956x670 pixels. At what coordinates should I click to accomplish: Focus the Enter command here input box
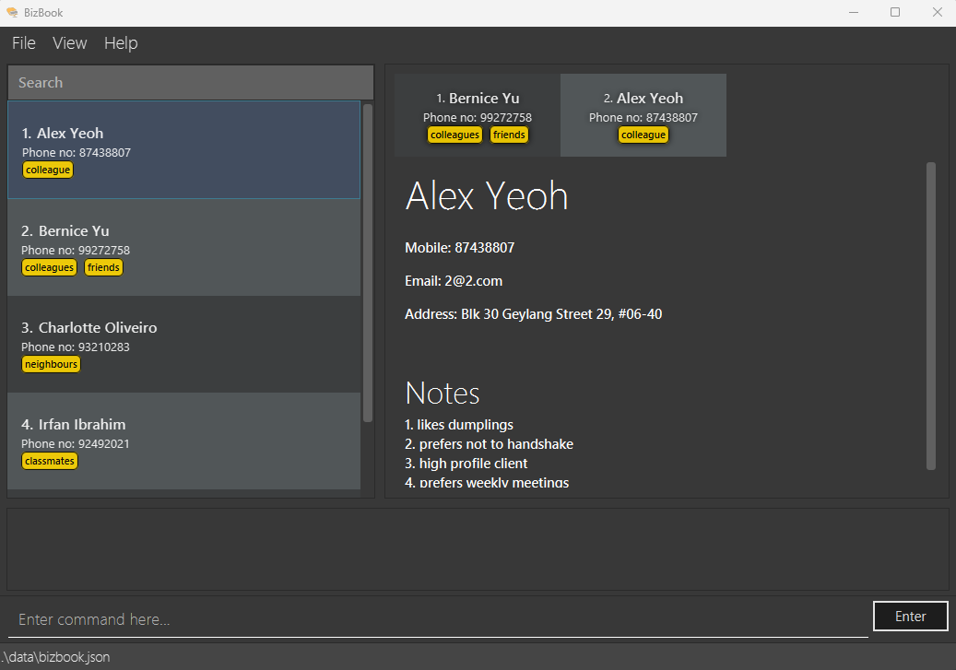[438, 619]
